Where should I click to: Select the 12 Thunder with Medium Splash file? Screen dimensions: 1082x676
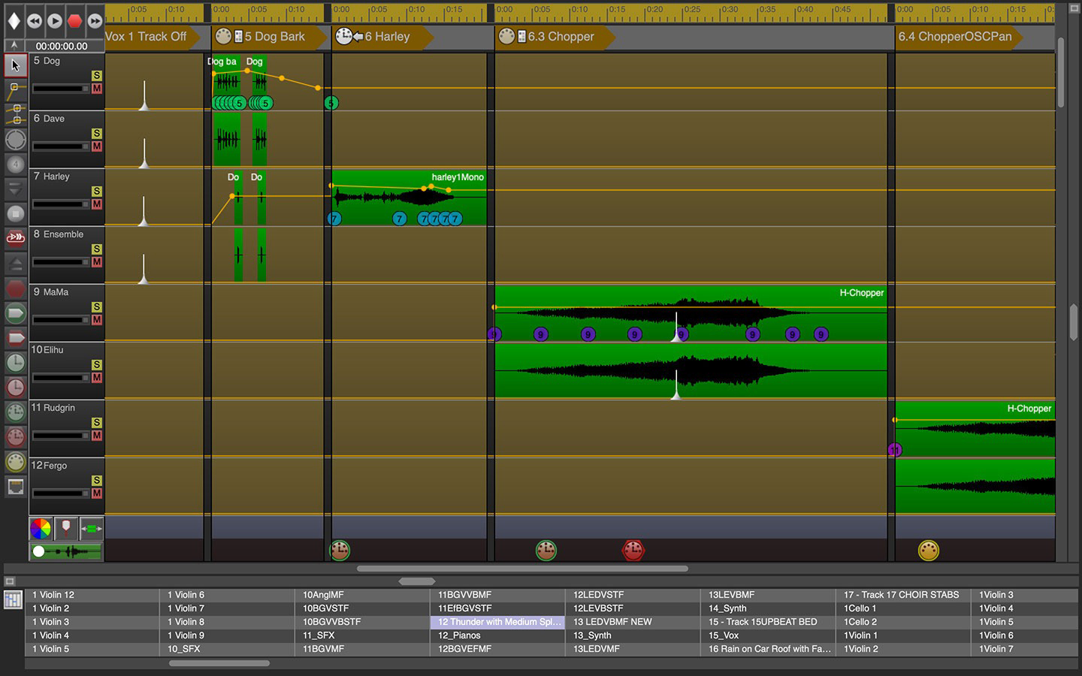click(x=497, y=621)
